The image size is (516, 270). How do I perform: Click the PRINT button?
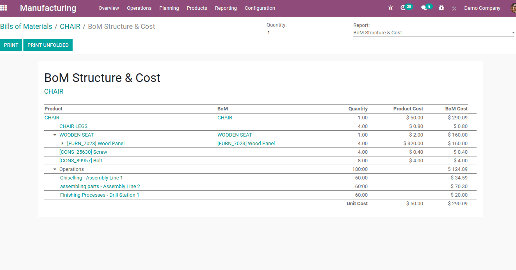(11, 45)
